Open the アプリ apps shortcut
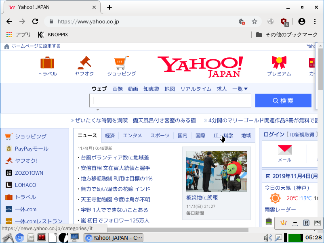Viewport: 324px width, 243px height. tap(19, 34)
